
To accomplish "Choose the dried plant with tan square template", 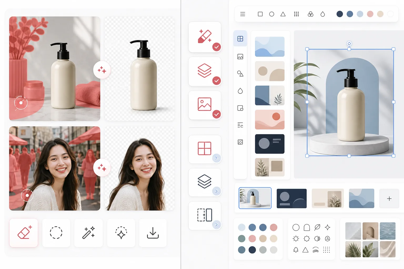I will [270, 167].
